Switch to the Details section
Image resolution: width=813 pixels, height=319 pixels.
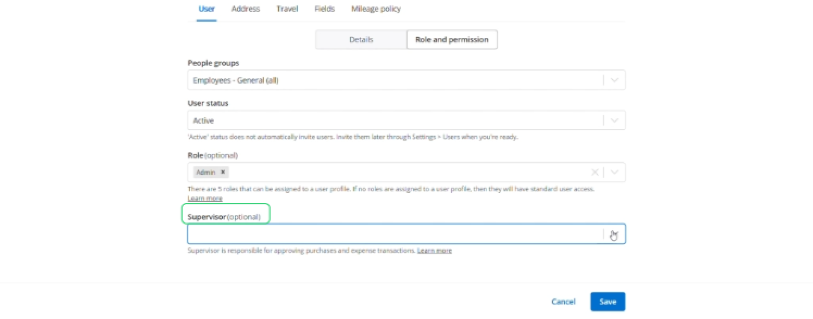(361, 40)
